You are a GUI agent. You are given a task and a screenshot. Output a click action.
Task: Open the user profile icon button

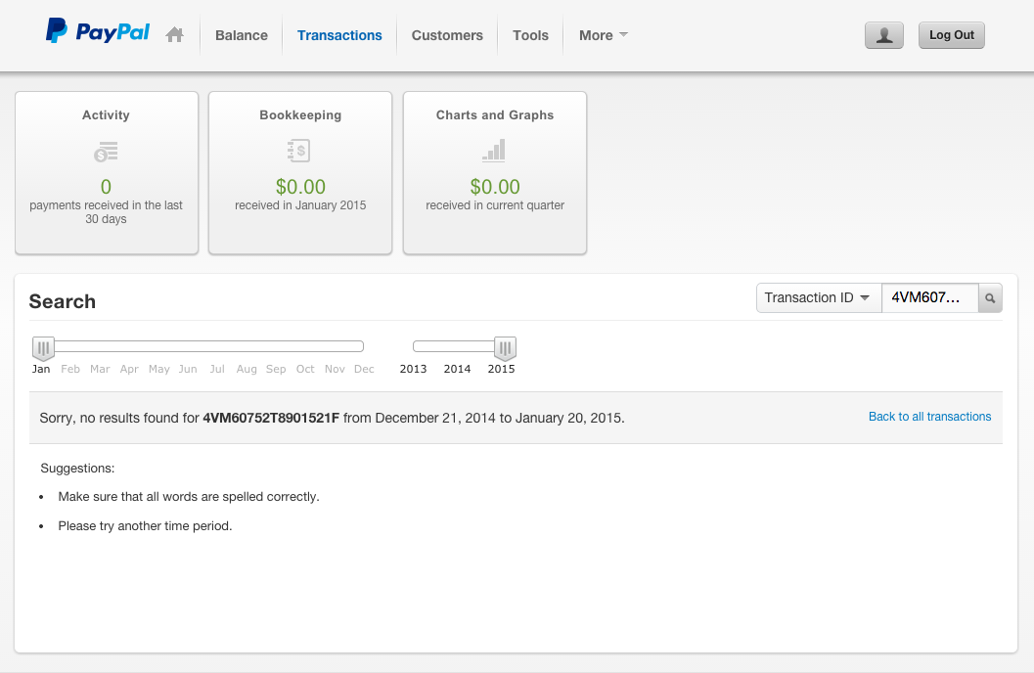(883, 35)
